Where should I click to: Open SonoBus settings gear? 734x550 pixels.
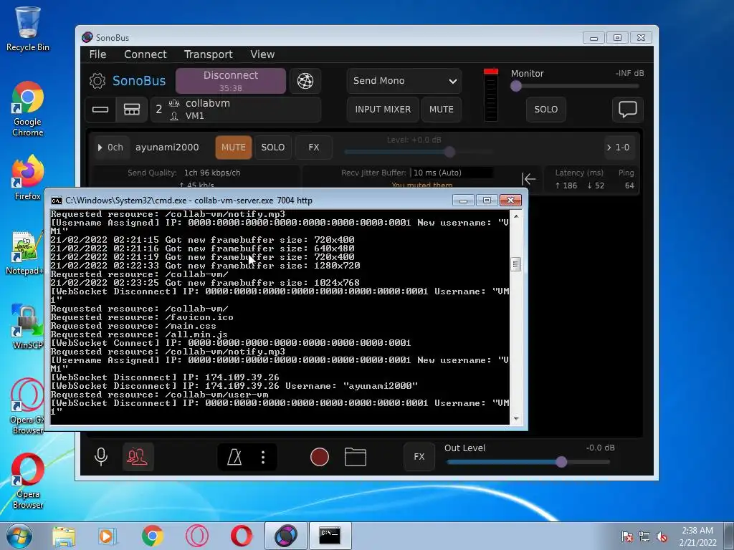(97, 81)
